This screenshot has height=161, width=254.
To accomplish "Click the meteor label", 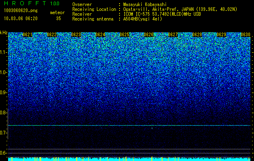I will point(57,12).
